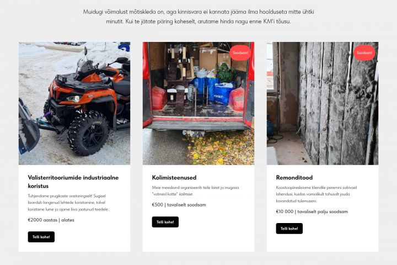The height and width of the screenshot is (265, 397).
Task: Click the snow plow blade in ATV photo
Action: (x=29, y=128)
